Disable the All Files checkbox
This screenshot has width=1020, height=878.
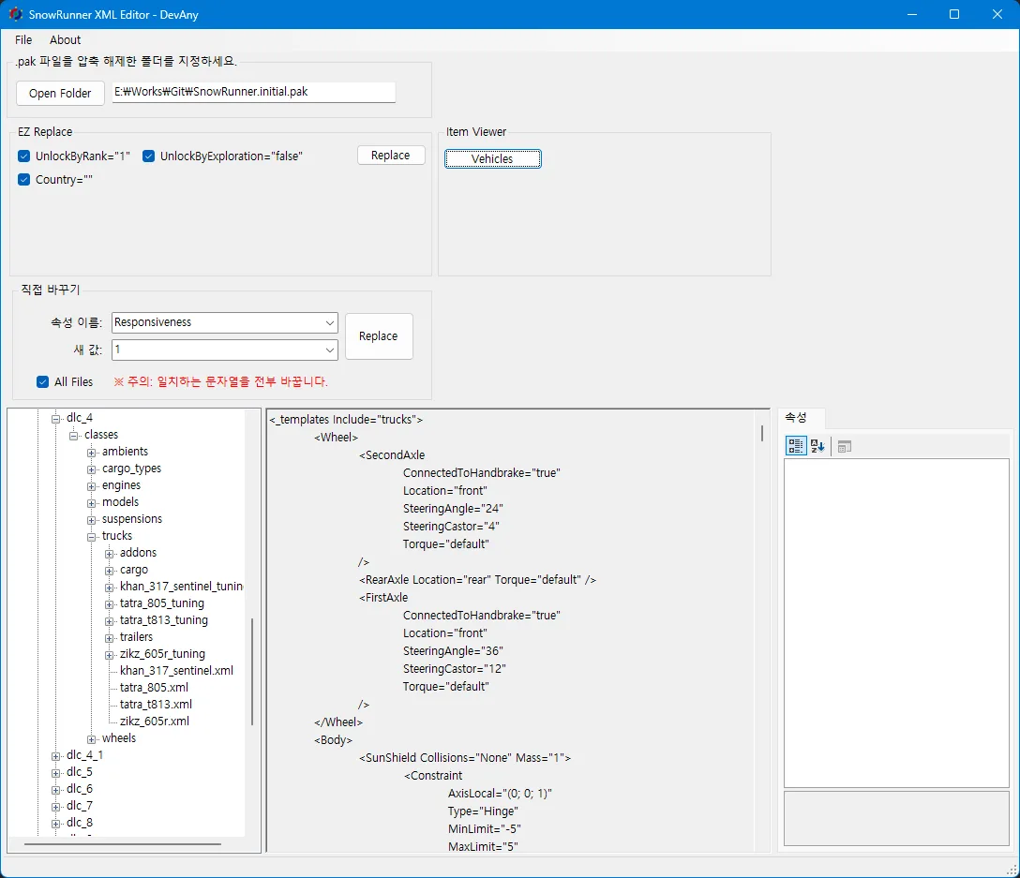click(43, 381)
